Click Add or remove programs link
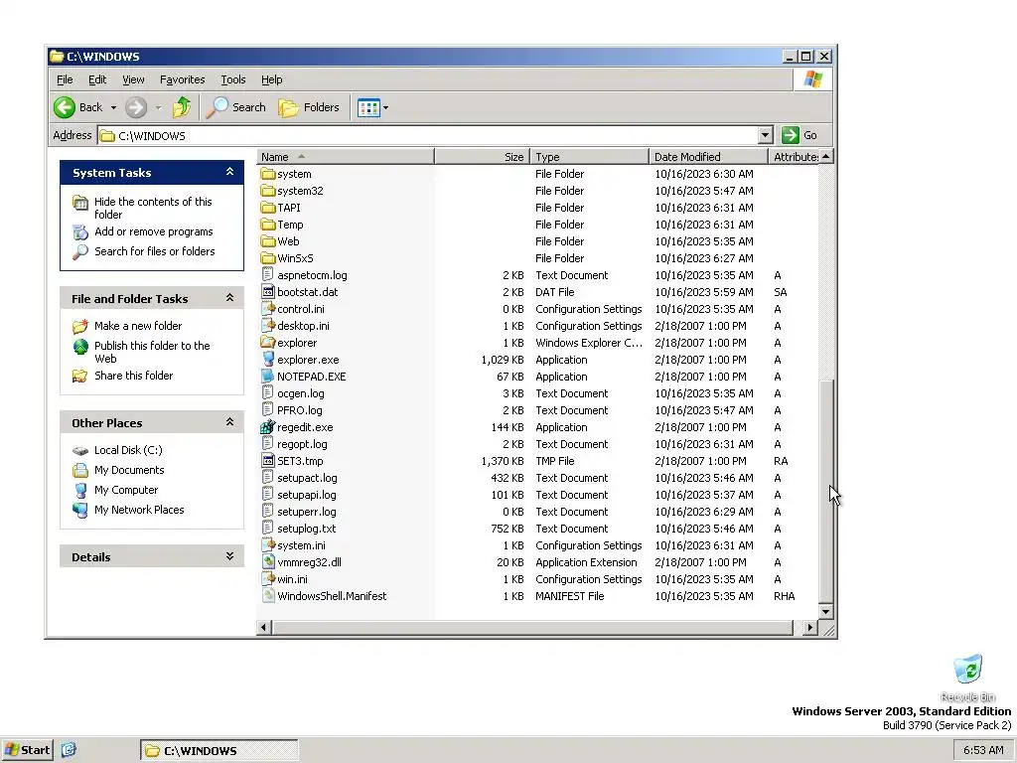 (x=154, y=231)
